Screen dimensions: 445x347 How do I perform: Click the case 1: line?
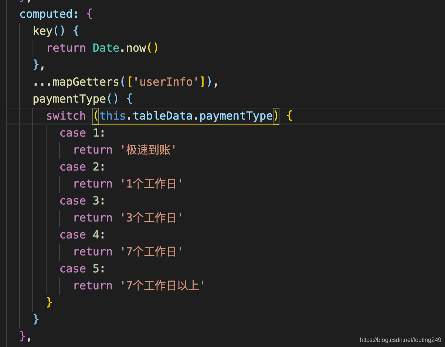click(x=82, y=133)
